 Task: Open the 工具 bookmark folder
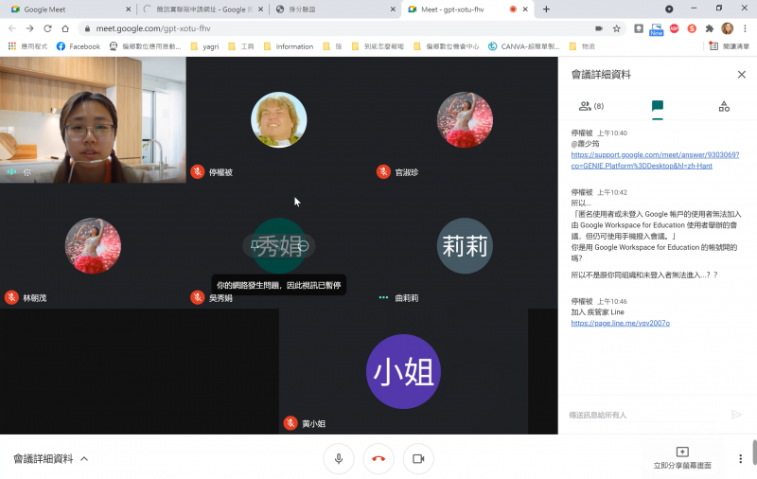click(x=241, y=46)
